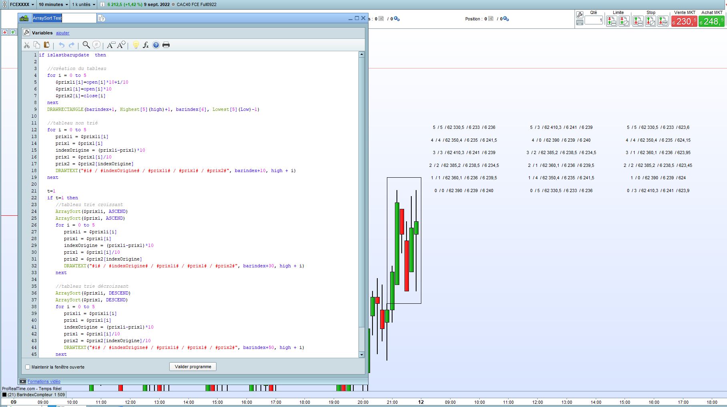Viewport: 727px width, 407px height.
Task: Click the green Achat MKT buy button
Action: (711, 21)
